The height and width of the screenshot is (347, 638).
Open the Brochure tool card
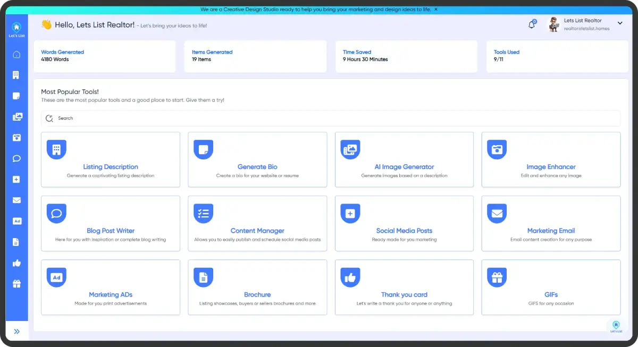[257, 287]
